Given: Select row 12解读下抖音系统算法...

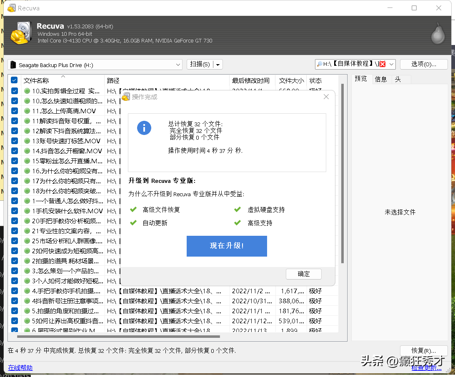Looking at the screenshot, I should click(67, 131).
